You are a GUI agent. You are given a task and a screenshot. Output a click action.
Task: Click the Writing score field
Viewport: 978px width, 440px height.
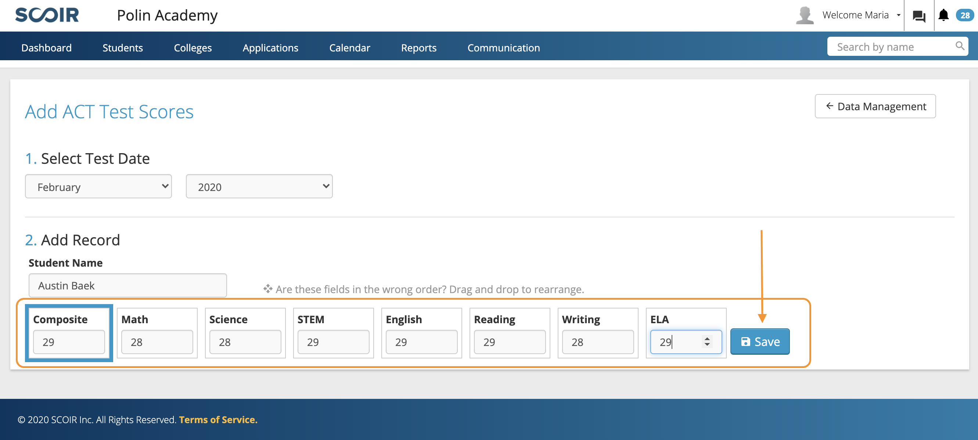pos(598,342)
